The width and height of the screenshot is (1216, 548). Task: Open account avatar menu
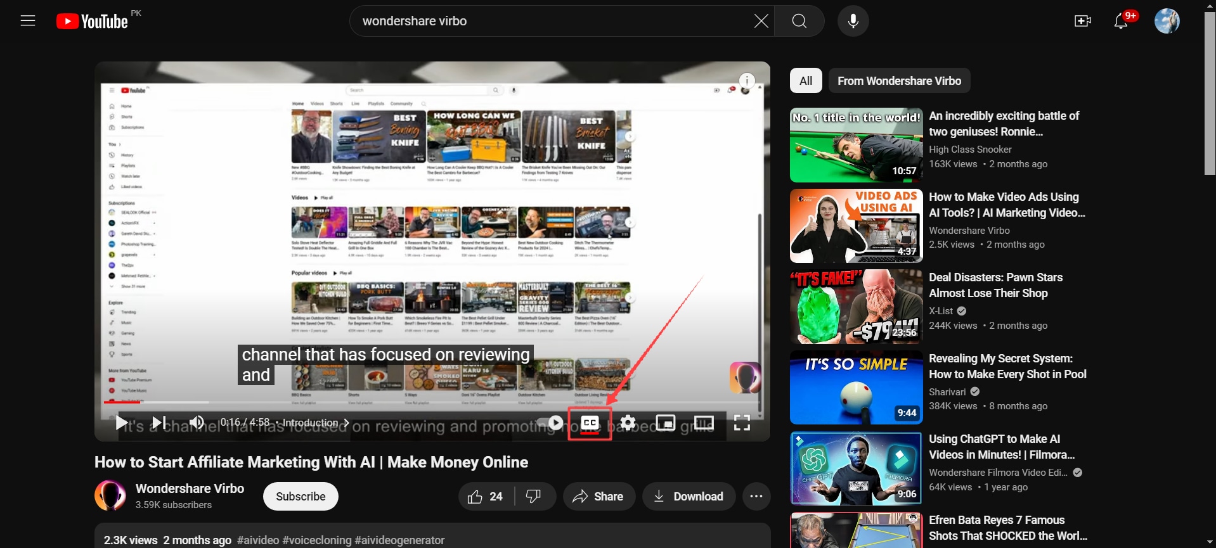point(1167,21)
